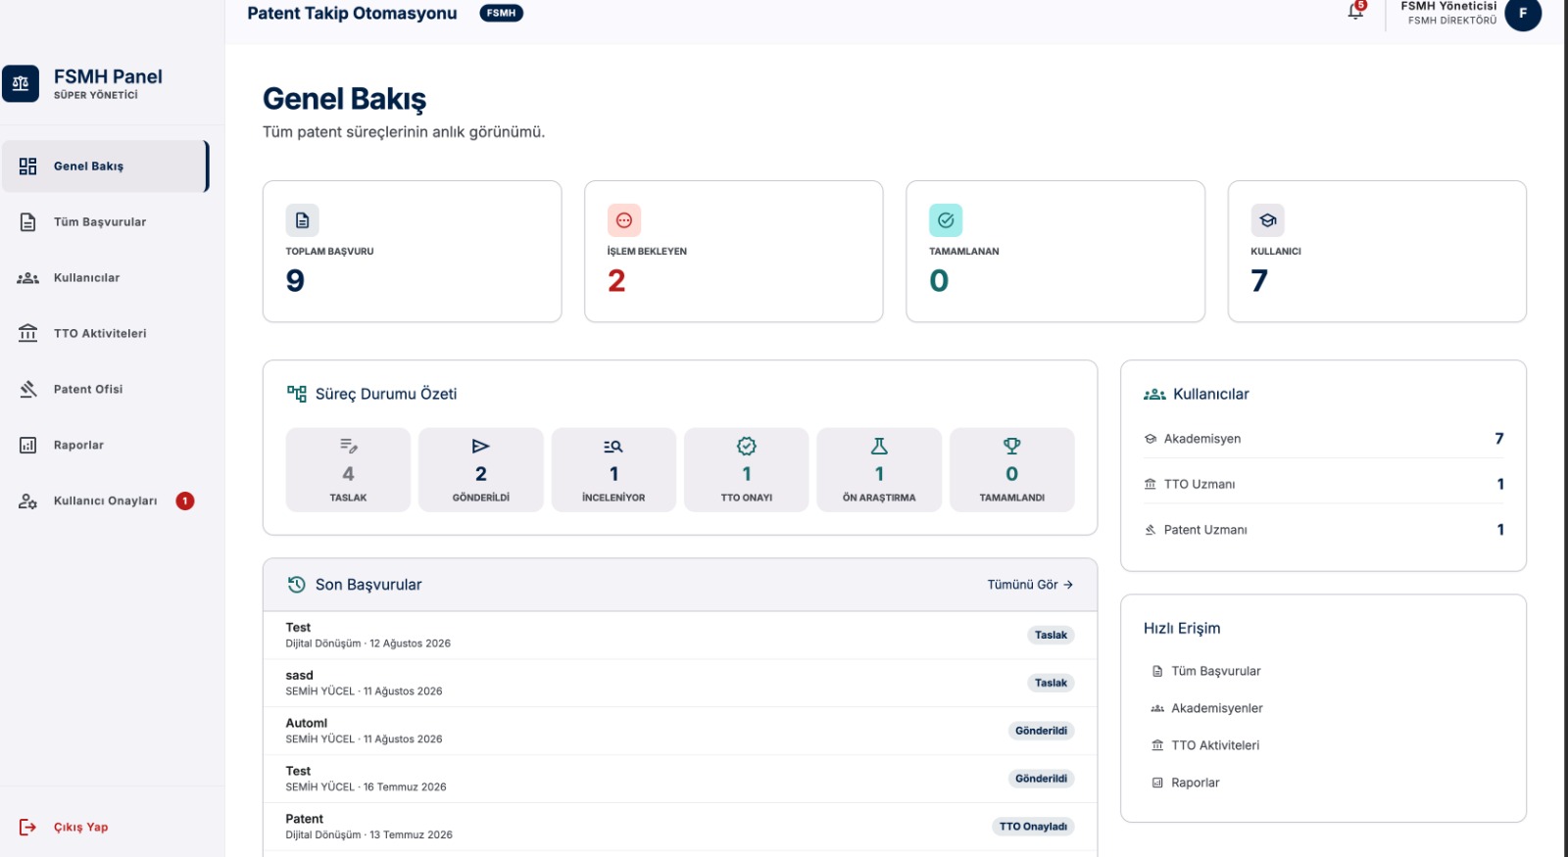Open Genel Bakış in the sidebar
The height and width of the screenshot is (857, 1568).
(105, 167)
